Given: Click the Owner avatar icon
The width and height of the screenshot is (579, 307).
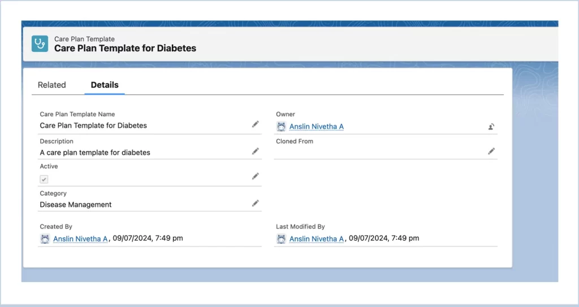Looking at the screenshot, I should tap(281, 126).
